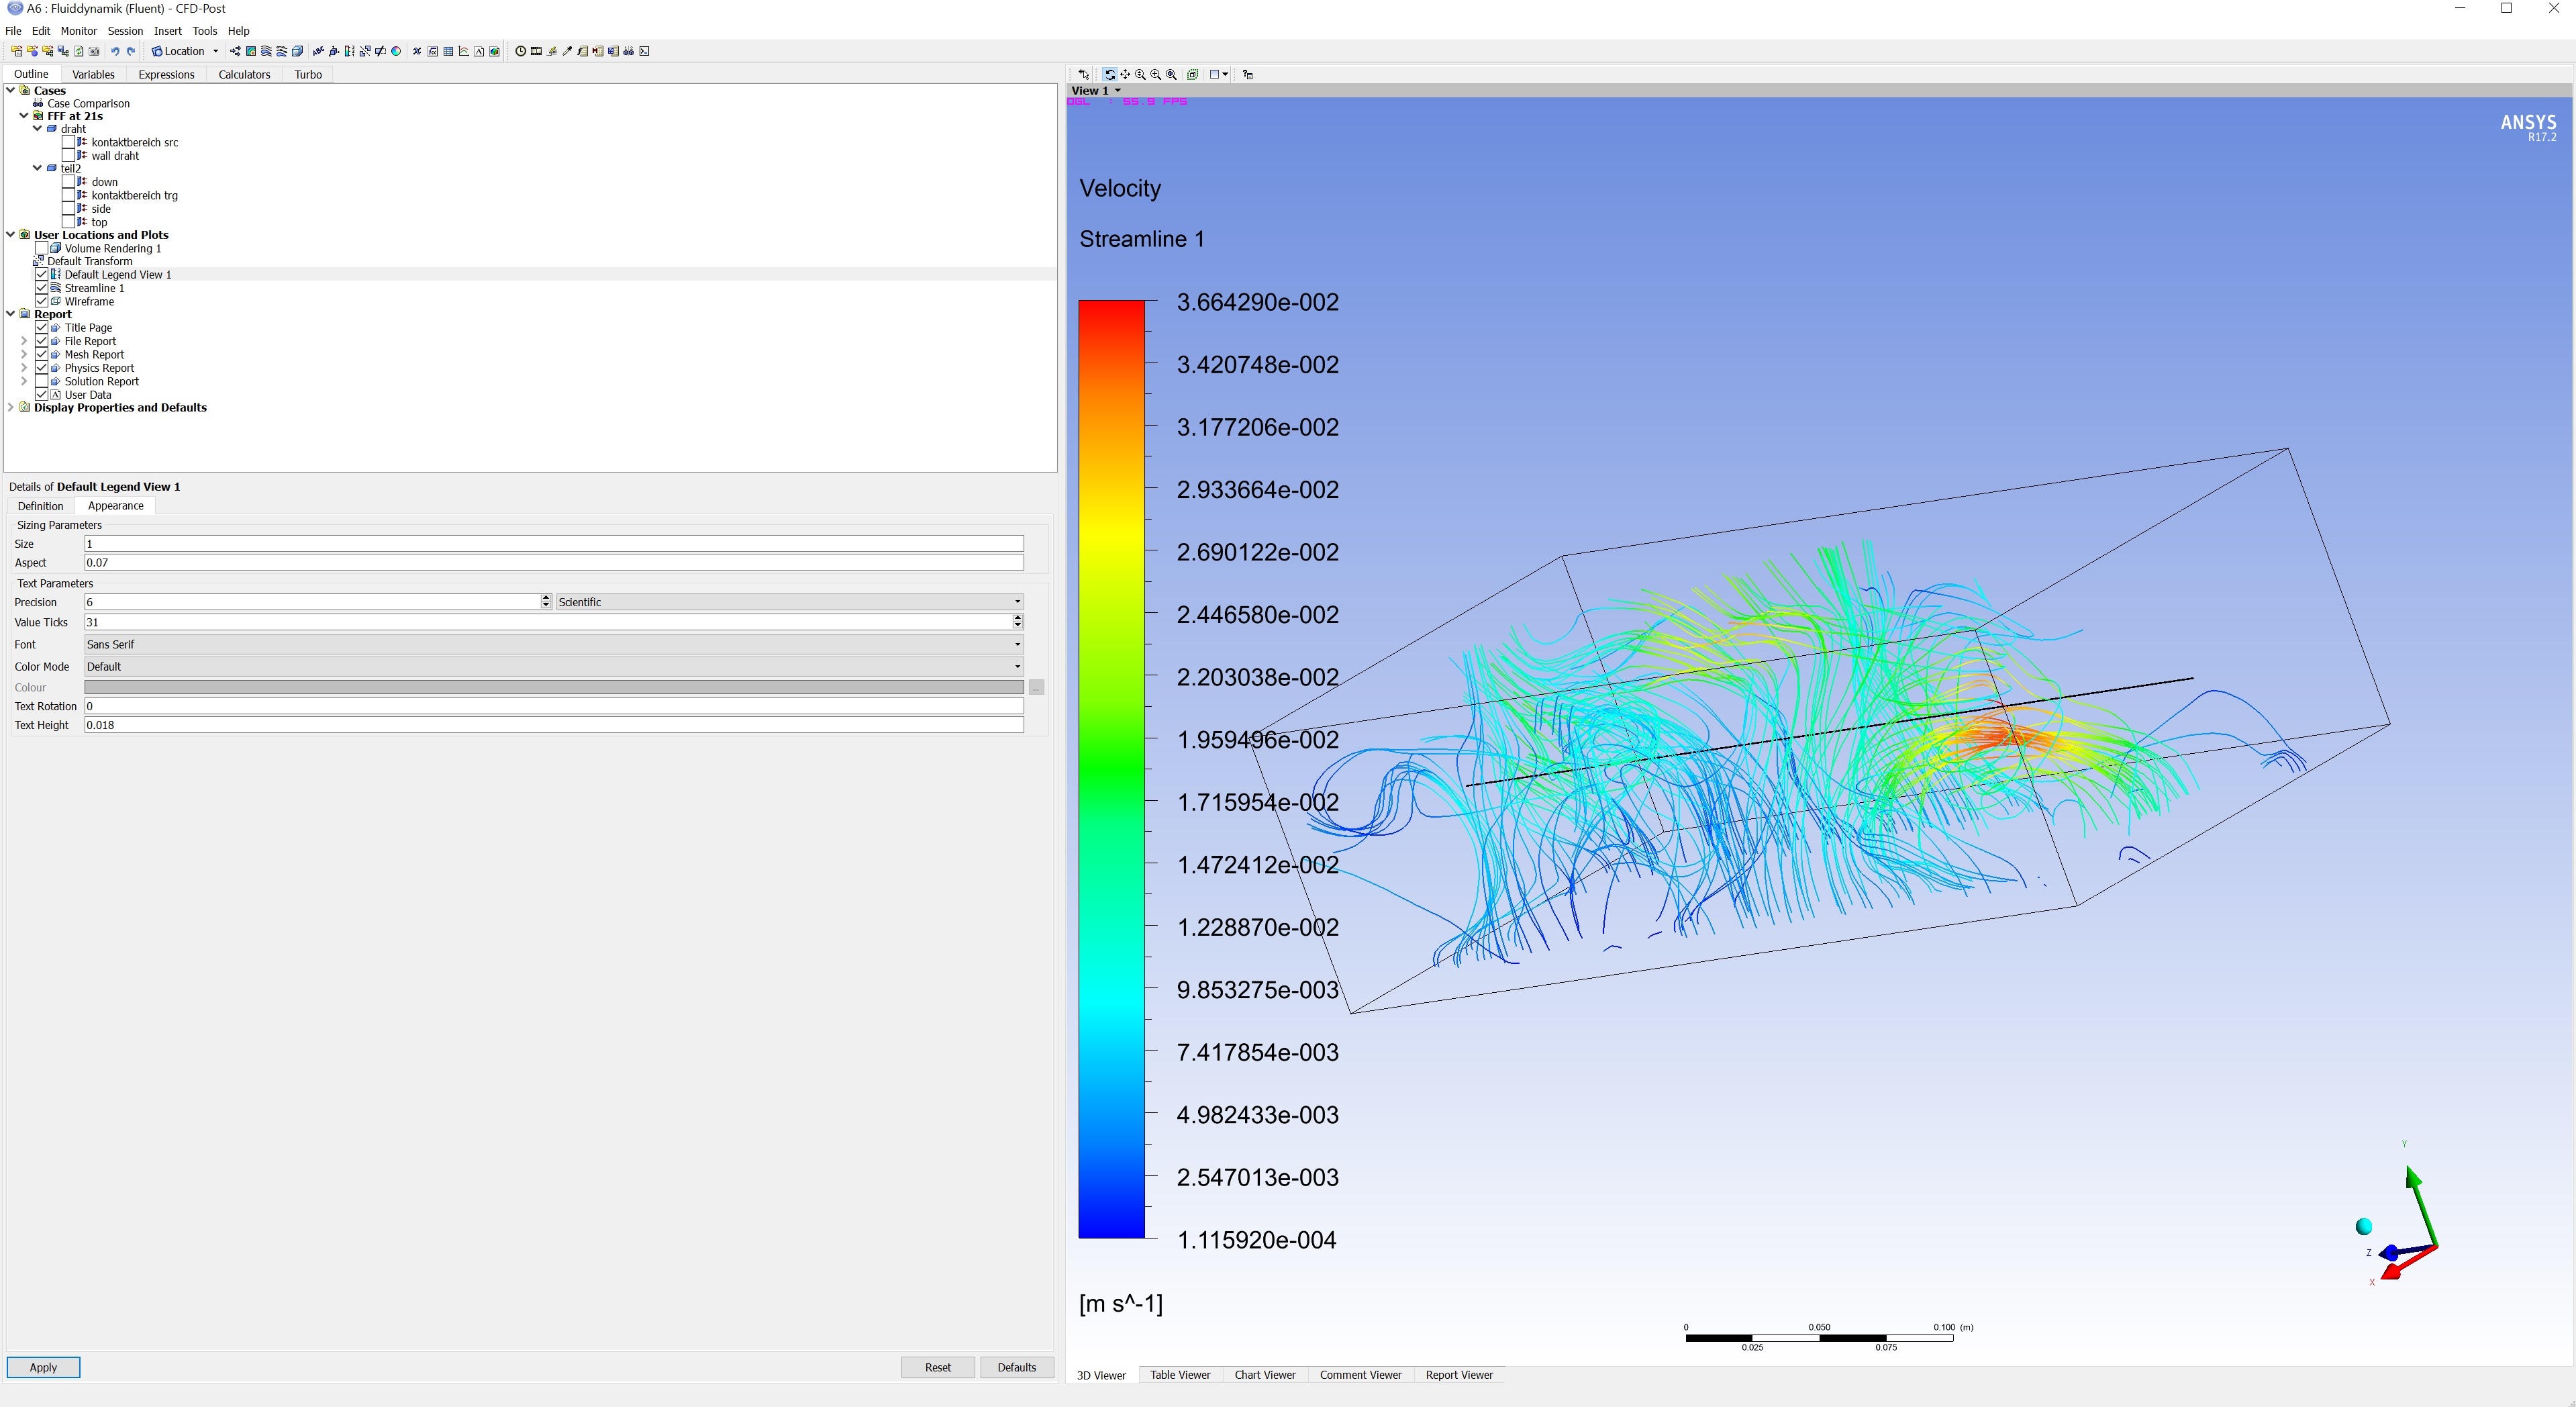The width and height of the screenshot is (2576, 1407).
Task: Uncheck the Title Page checkbox
Action: pyautogui.click(x=41, y=327)
